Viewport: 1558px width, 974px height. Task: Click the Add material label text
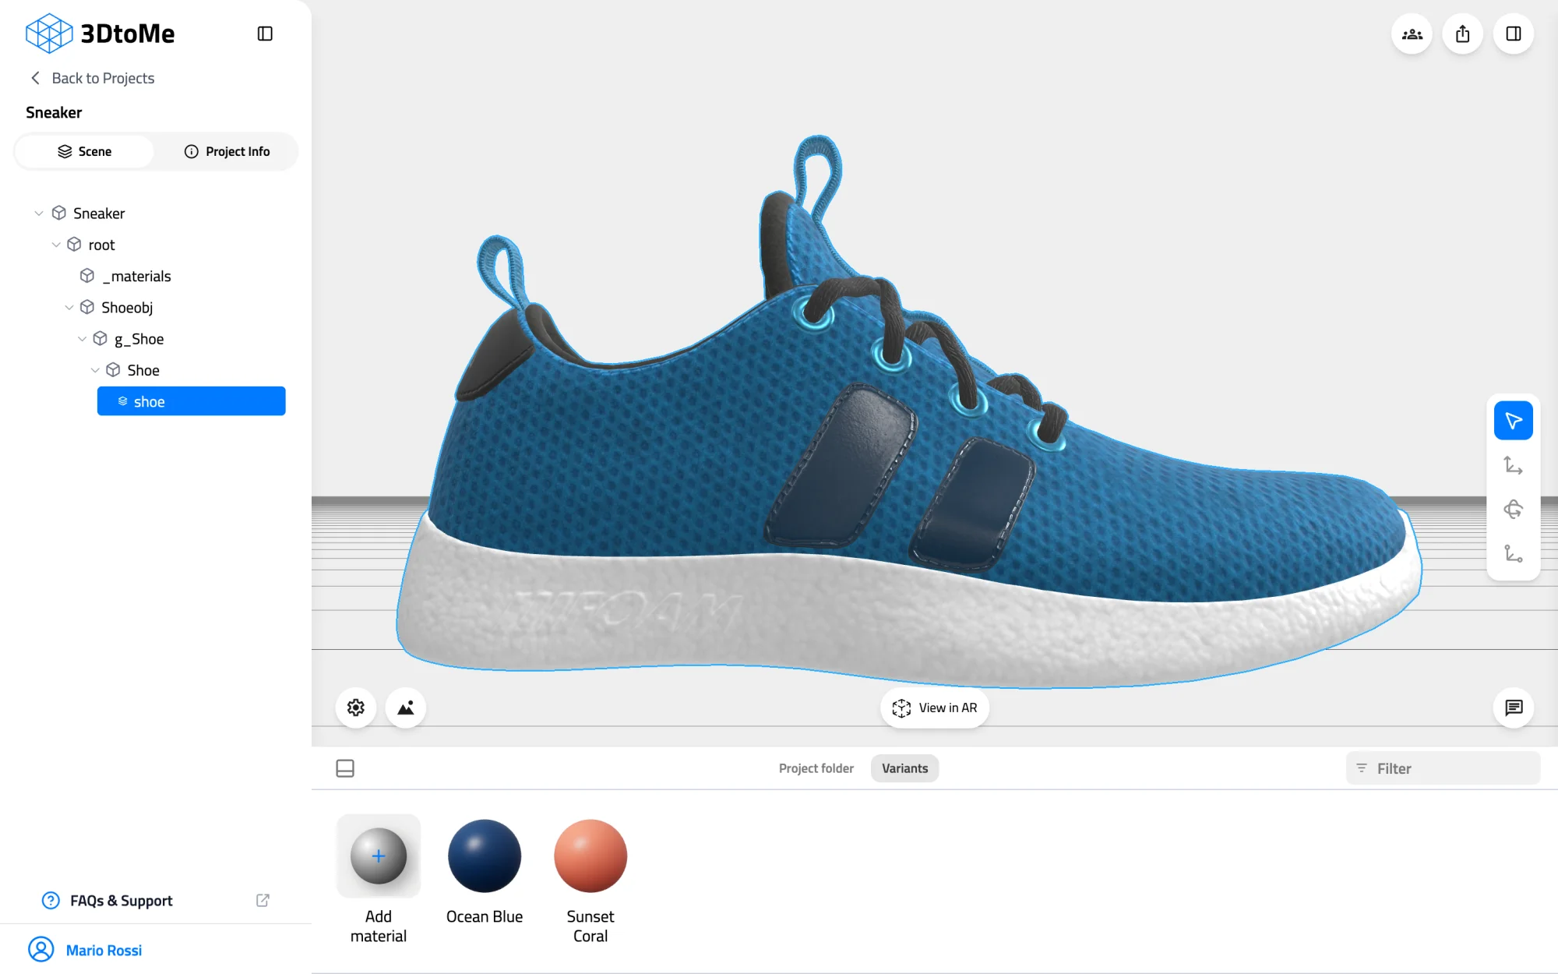pos(379,926)
